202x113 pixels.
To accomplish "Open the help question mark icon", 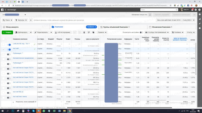I will point(199,10).
